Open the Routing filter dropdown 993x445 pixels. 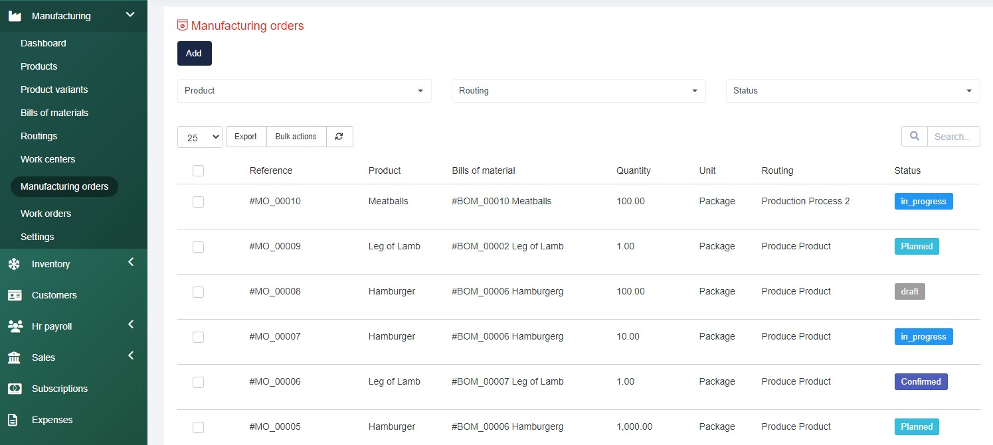pos(578,91)
